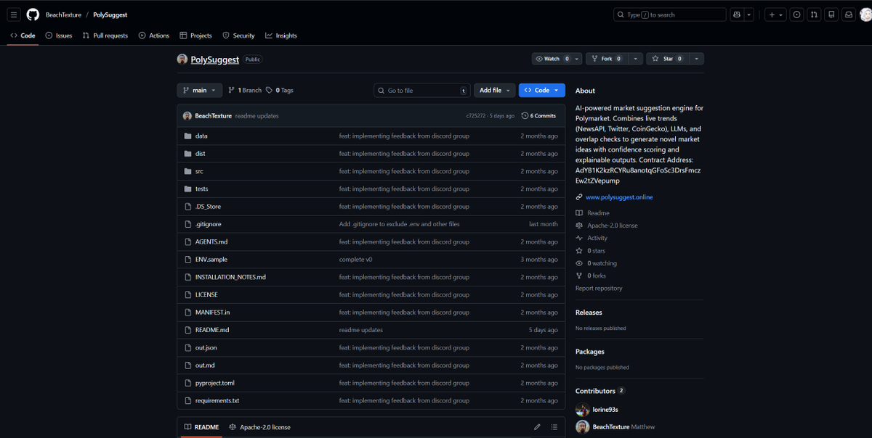Switch to the Insights tab

281,36
